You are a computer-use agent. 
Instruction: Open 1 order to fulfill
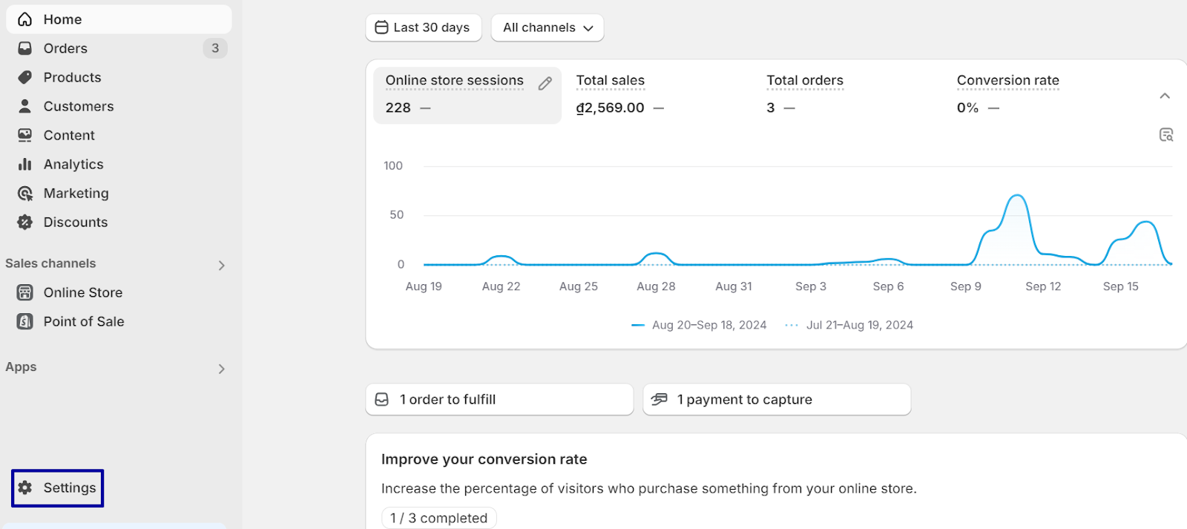pos(499,399)
